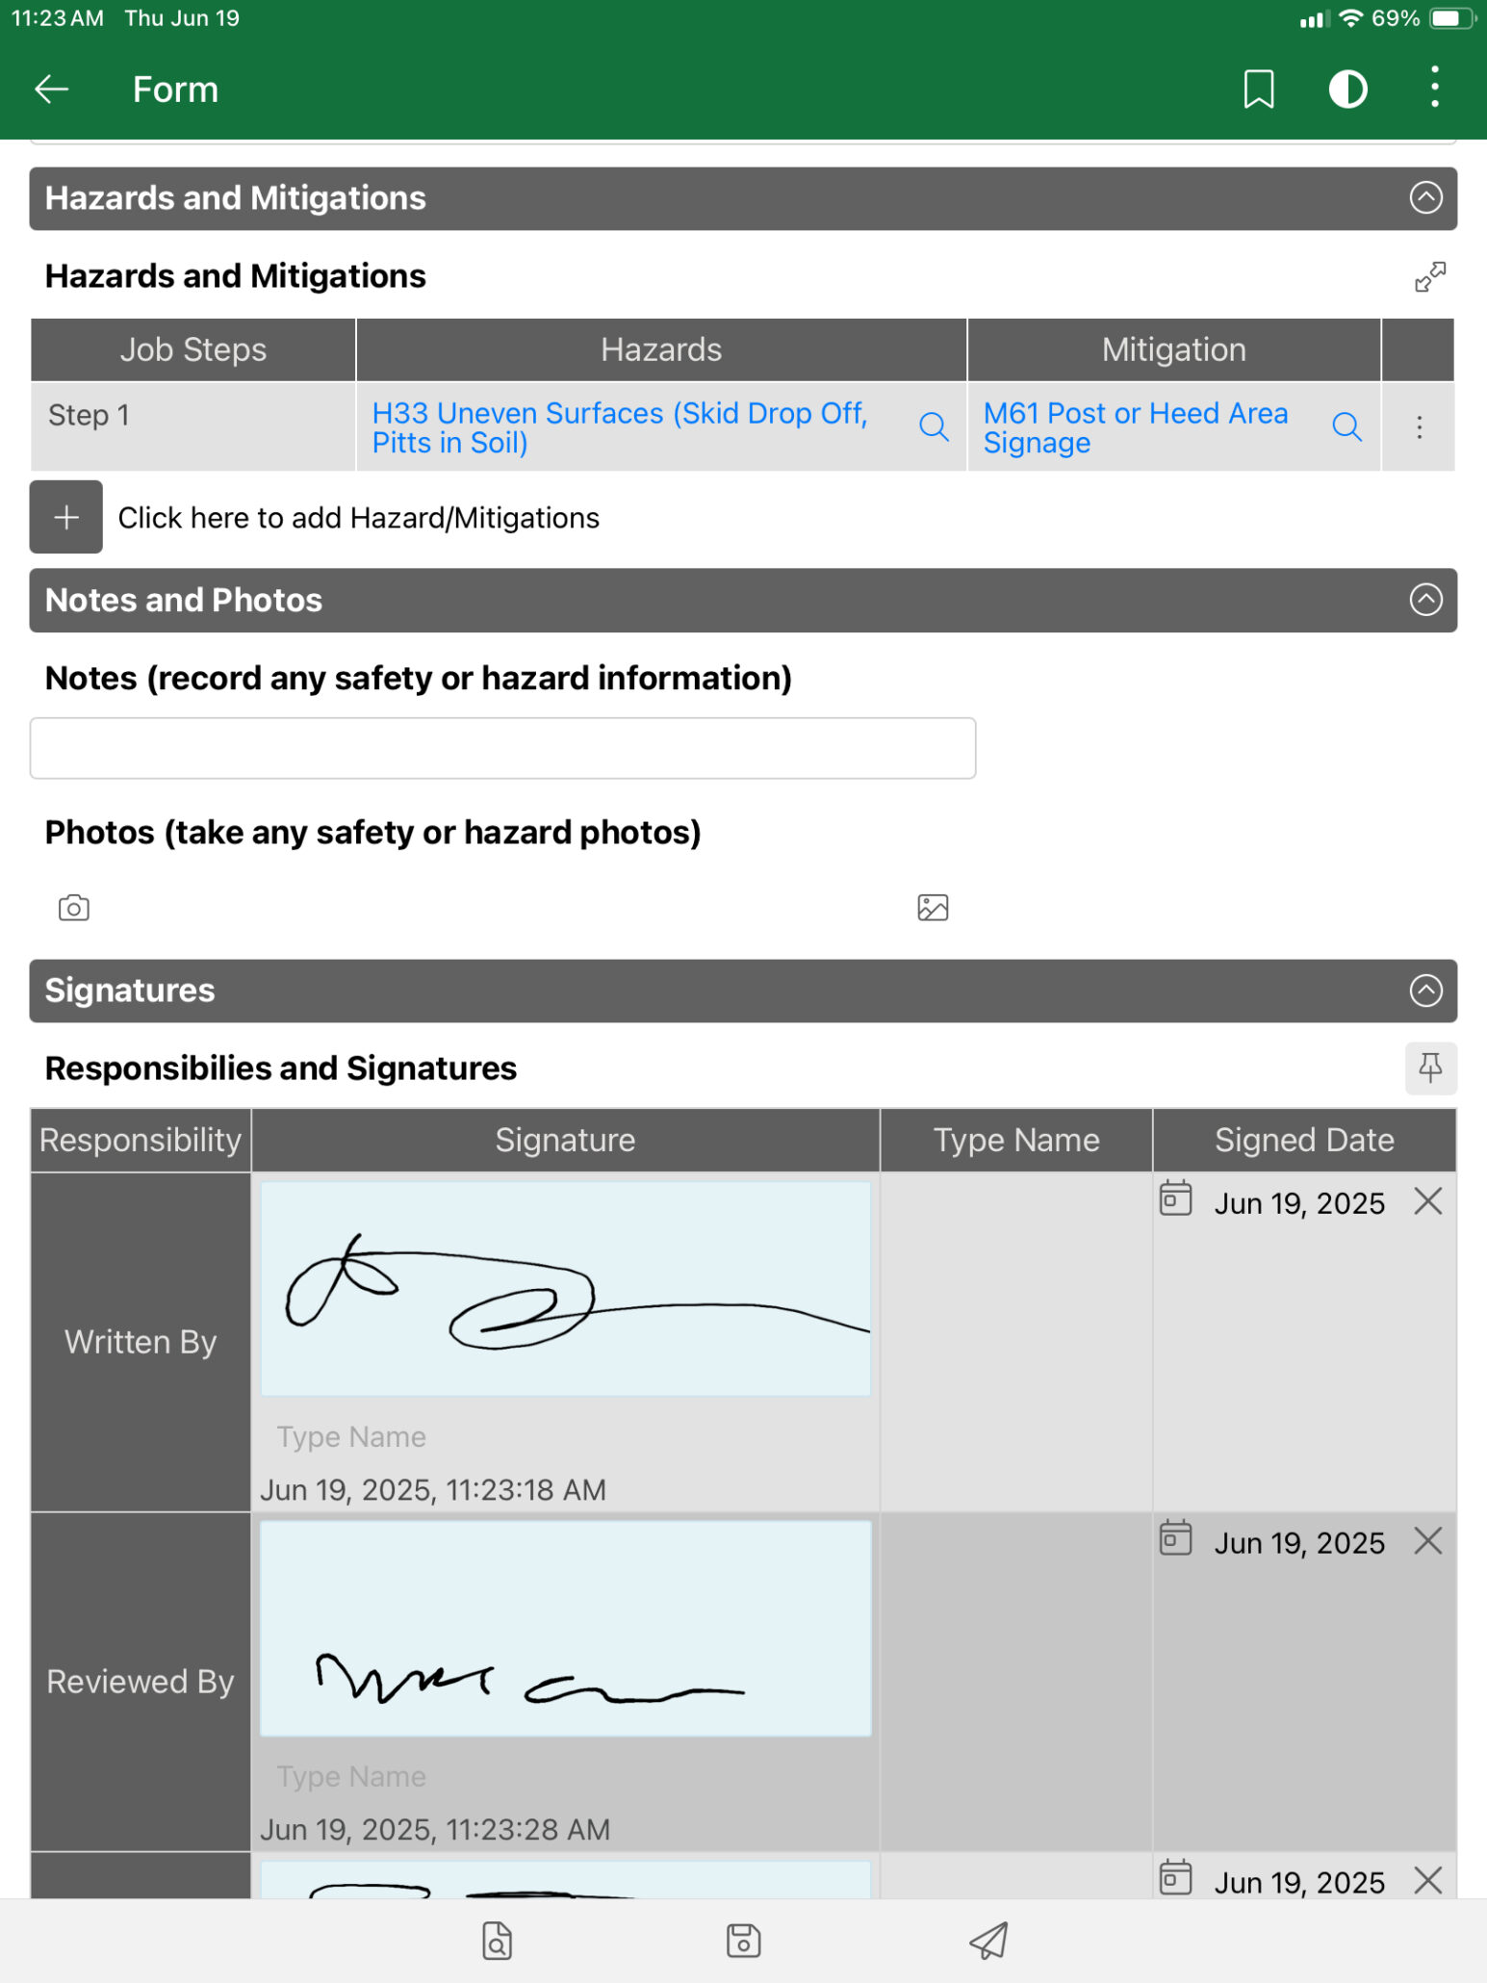Collapse the Signatures section
This screenshot has height=1983, width=1487.
[x=1425, y=991]
